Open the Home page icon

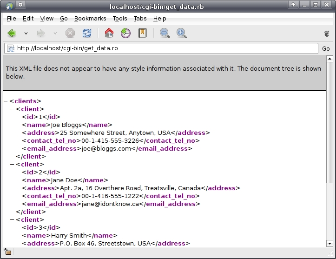[109, 33]
